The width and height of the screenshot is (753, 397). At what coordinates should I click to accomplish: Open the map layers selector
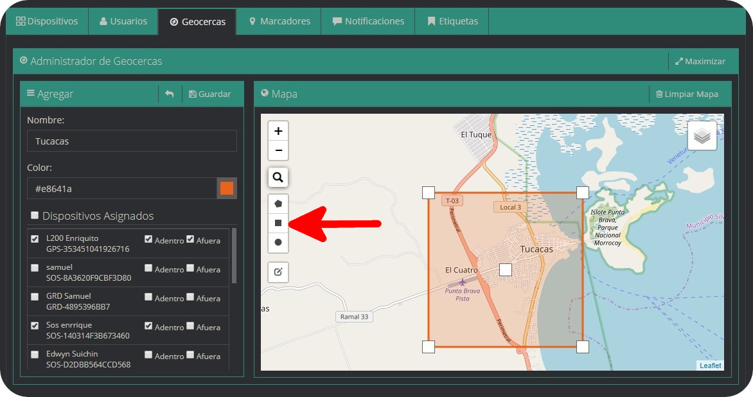(x=702, y=136)
